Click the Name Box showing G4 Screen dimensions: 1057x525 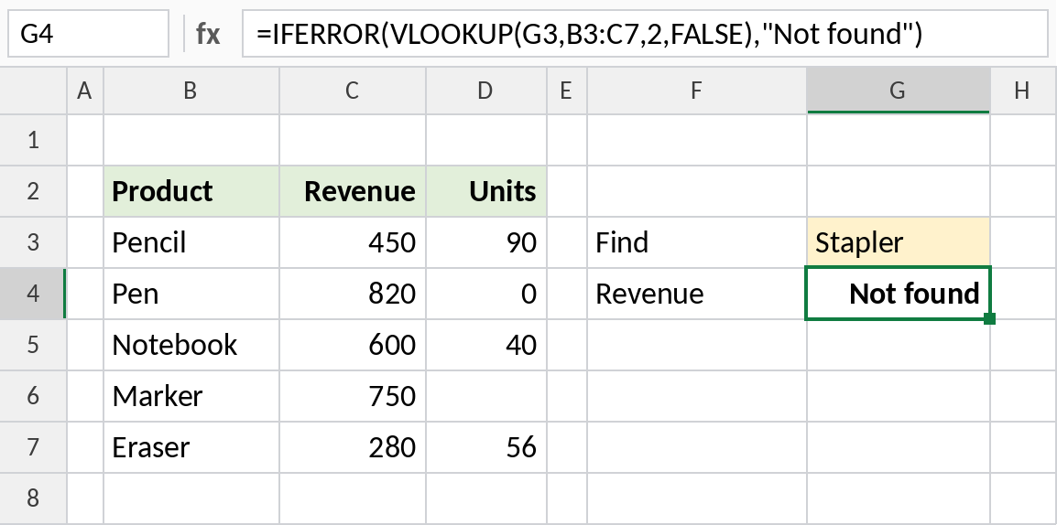[x=88, y=34]
